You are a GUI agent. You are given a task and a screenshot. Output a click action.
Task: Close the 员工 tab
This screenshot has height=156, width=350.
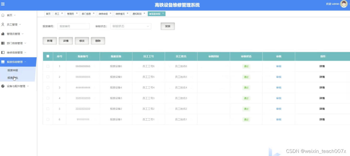click(62, 13)
